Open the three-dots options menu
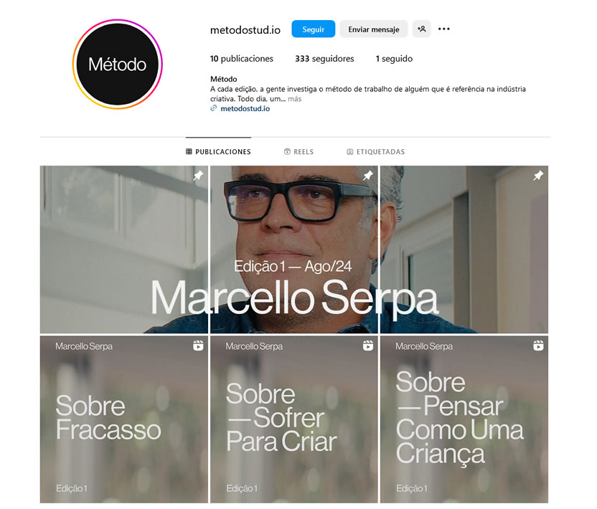This screenshot has width=597, height=509. (443, 29)
